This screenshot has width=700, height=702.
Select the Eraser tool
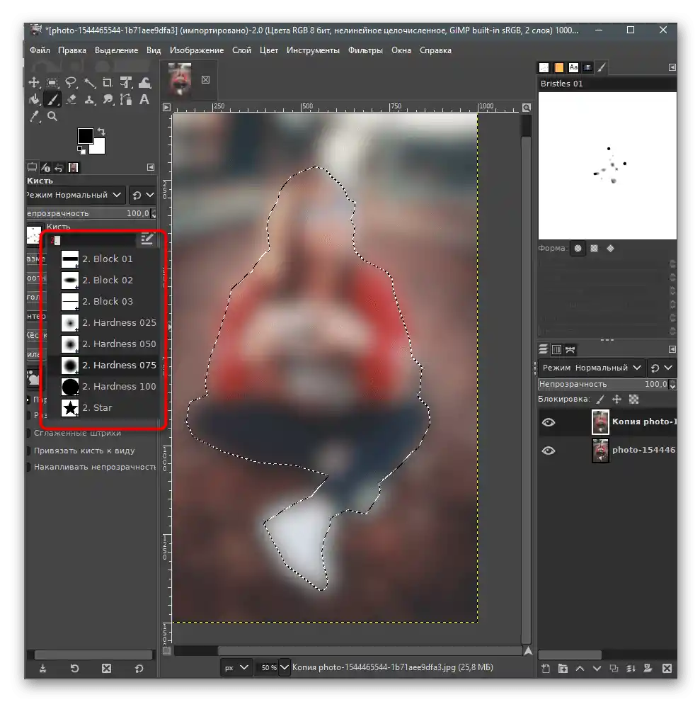pyautogui.click(x=71, y=99)
